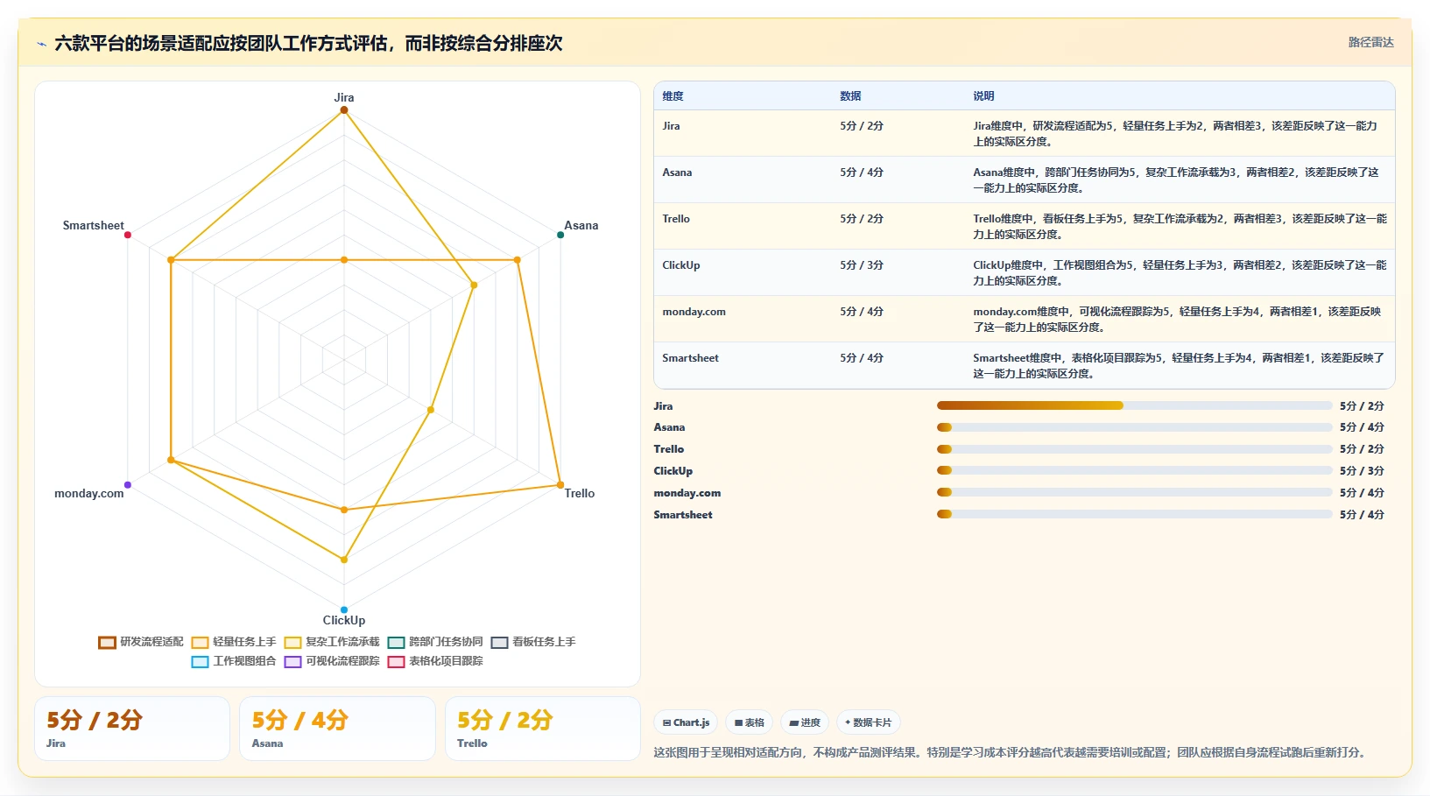Viewport: 1430px width, 796px height.
Task: Click the page title about 六款平台
Action: 308,44
